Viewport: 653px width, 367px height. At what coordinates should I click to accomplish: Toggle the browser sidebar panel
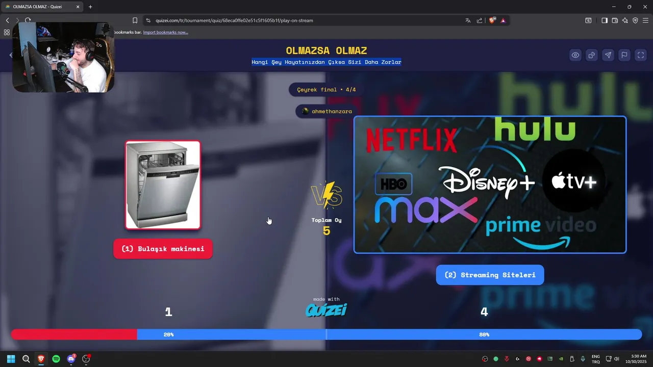click(x=604, y=20)
